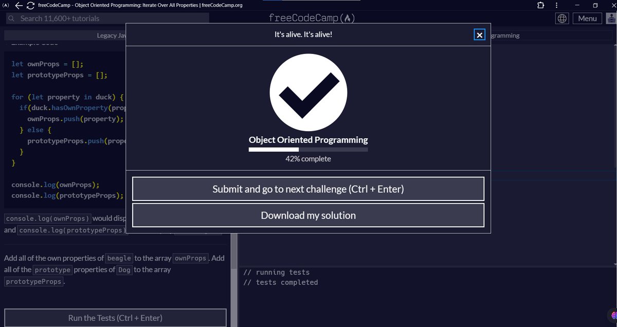The height and width of the screenshot is (327, 617).
Task: Open the Menu in the header
Action: pyautogui.click(x=587, y=18)
